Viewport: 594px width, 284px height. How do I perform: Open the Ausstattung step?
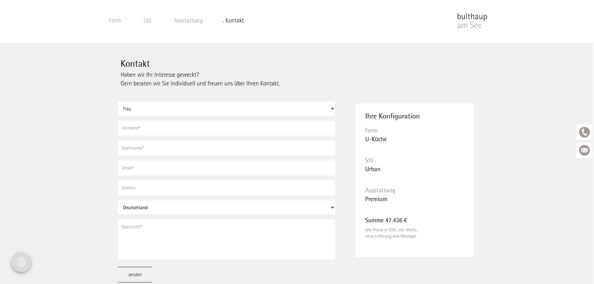[x=187, y=21]
